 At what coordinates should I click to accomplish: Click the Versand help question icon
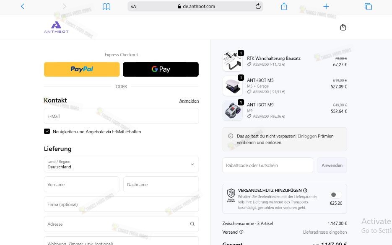(241, 232)
